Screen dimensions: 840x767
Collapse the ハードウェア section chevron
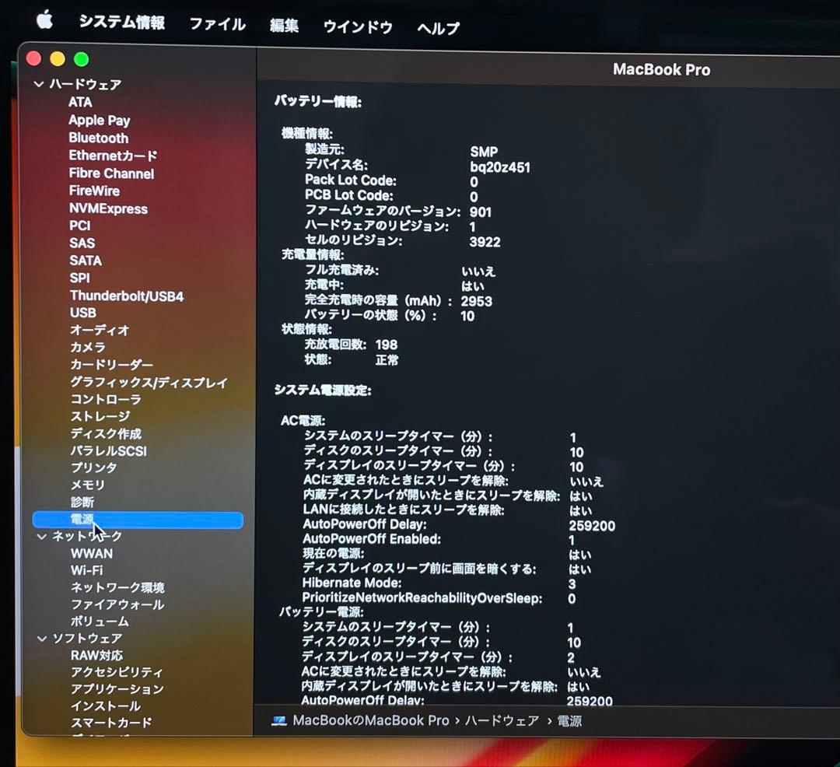[x=39, y=84]
